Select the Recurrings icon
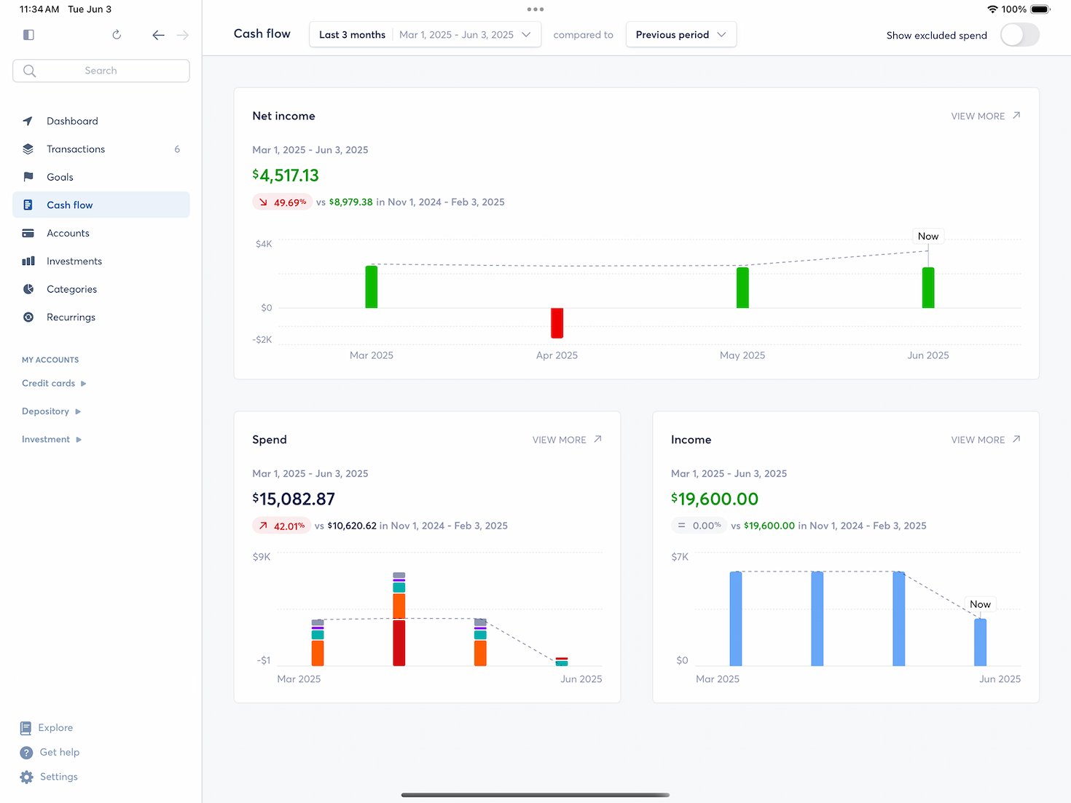 pos(28,317)
